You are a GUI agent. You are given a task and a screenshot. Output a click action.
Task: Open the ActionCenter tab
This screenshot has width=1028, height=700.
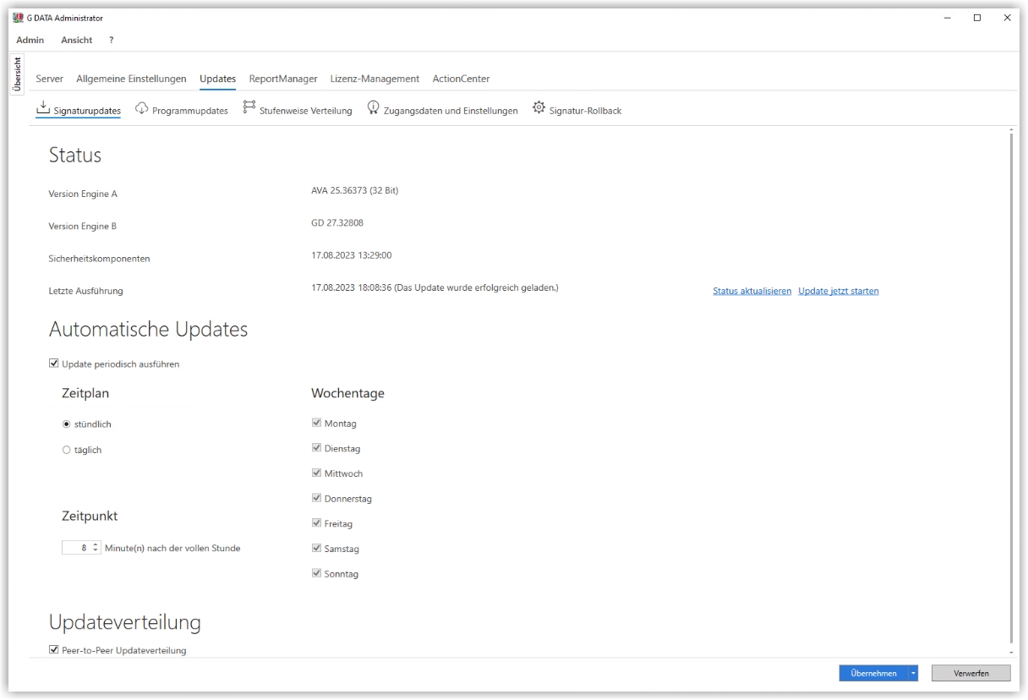[x=461, y=79]
